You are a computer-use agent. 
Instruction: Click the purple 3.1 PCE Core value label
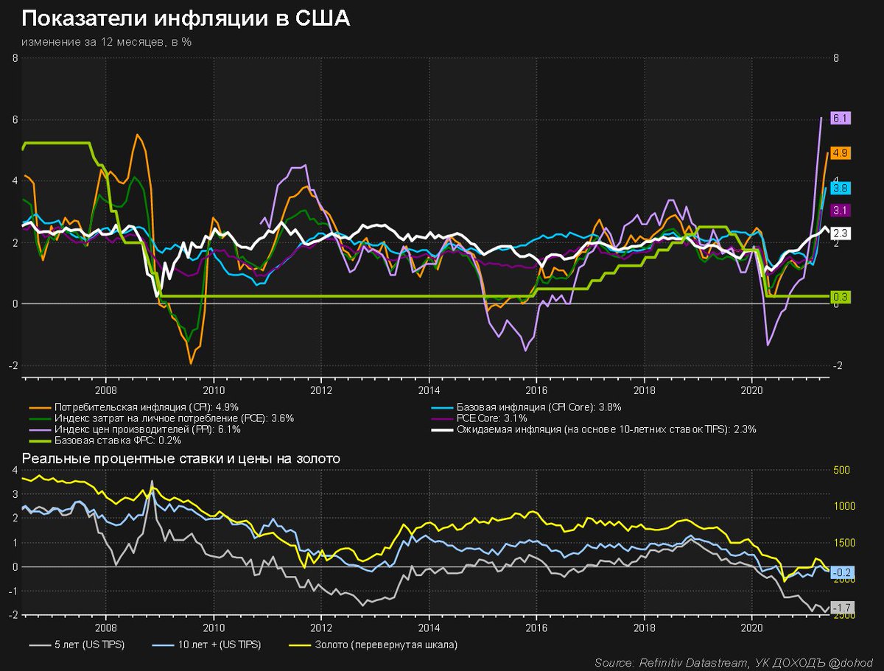click(841, 211)
